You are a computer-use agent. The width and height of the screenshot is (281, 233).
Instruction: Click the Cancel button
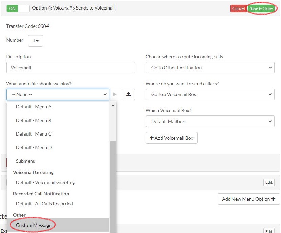click(x=238, y=8)
